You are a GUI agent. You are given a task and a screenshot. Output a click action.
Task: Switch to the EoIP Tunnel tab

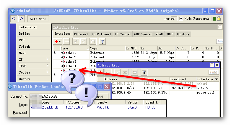(x=101, y=34)
